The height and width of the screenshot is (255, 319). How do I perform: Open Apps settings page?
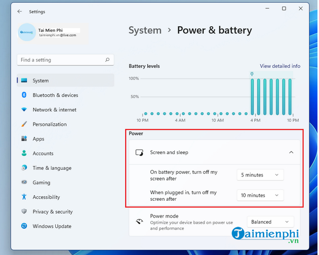tap(65, 139)
